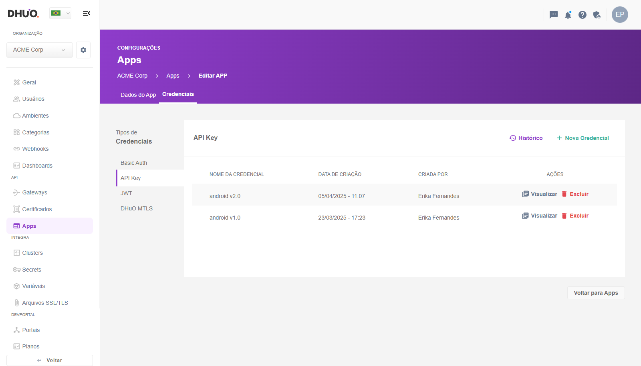Open the Histórico link
Viewport: 641px width, 366px height.
[526, 138]
